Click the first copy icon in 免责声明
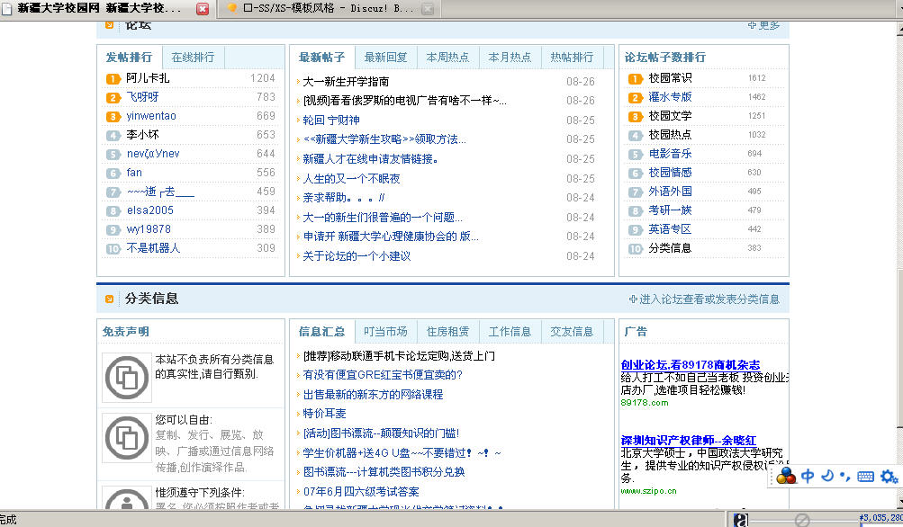Screen dimensions: 903x527 pyautogui.click(x=127, y=378)
